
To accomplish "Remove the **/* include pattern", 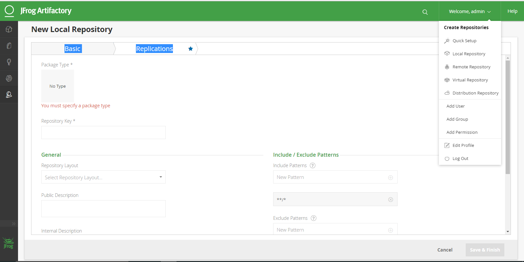I will (x=391, y=200).
